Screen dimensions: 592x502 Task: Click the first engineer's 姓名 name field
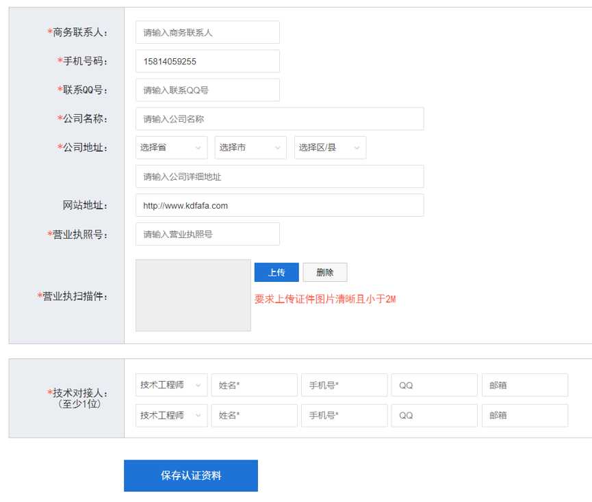(x=254, y=385)
